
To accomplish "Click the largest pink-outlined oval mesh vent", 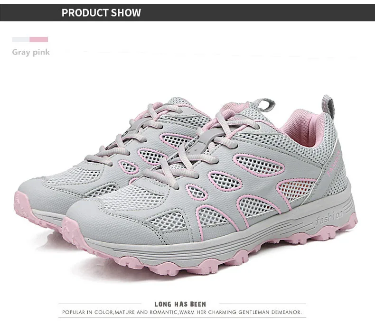I will tap(259, 166).
